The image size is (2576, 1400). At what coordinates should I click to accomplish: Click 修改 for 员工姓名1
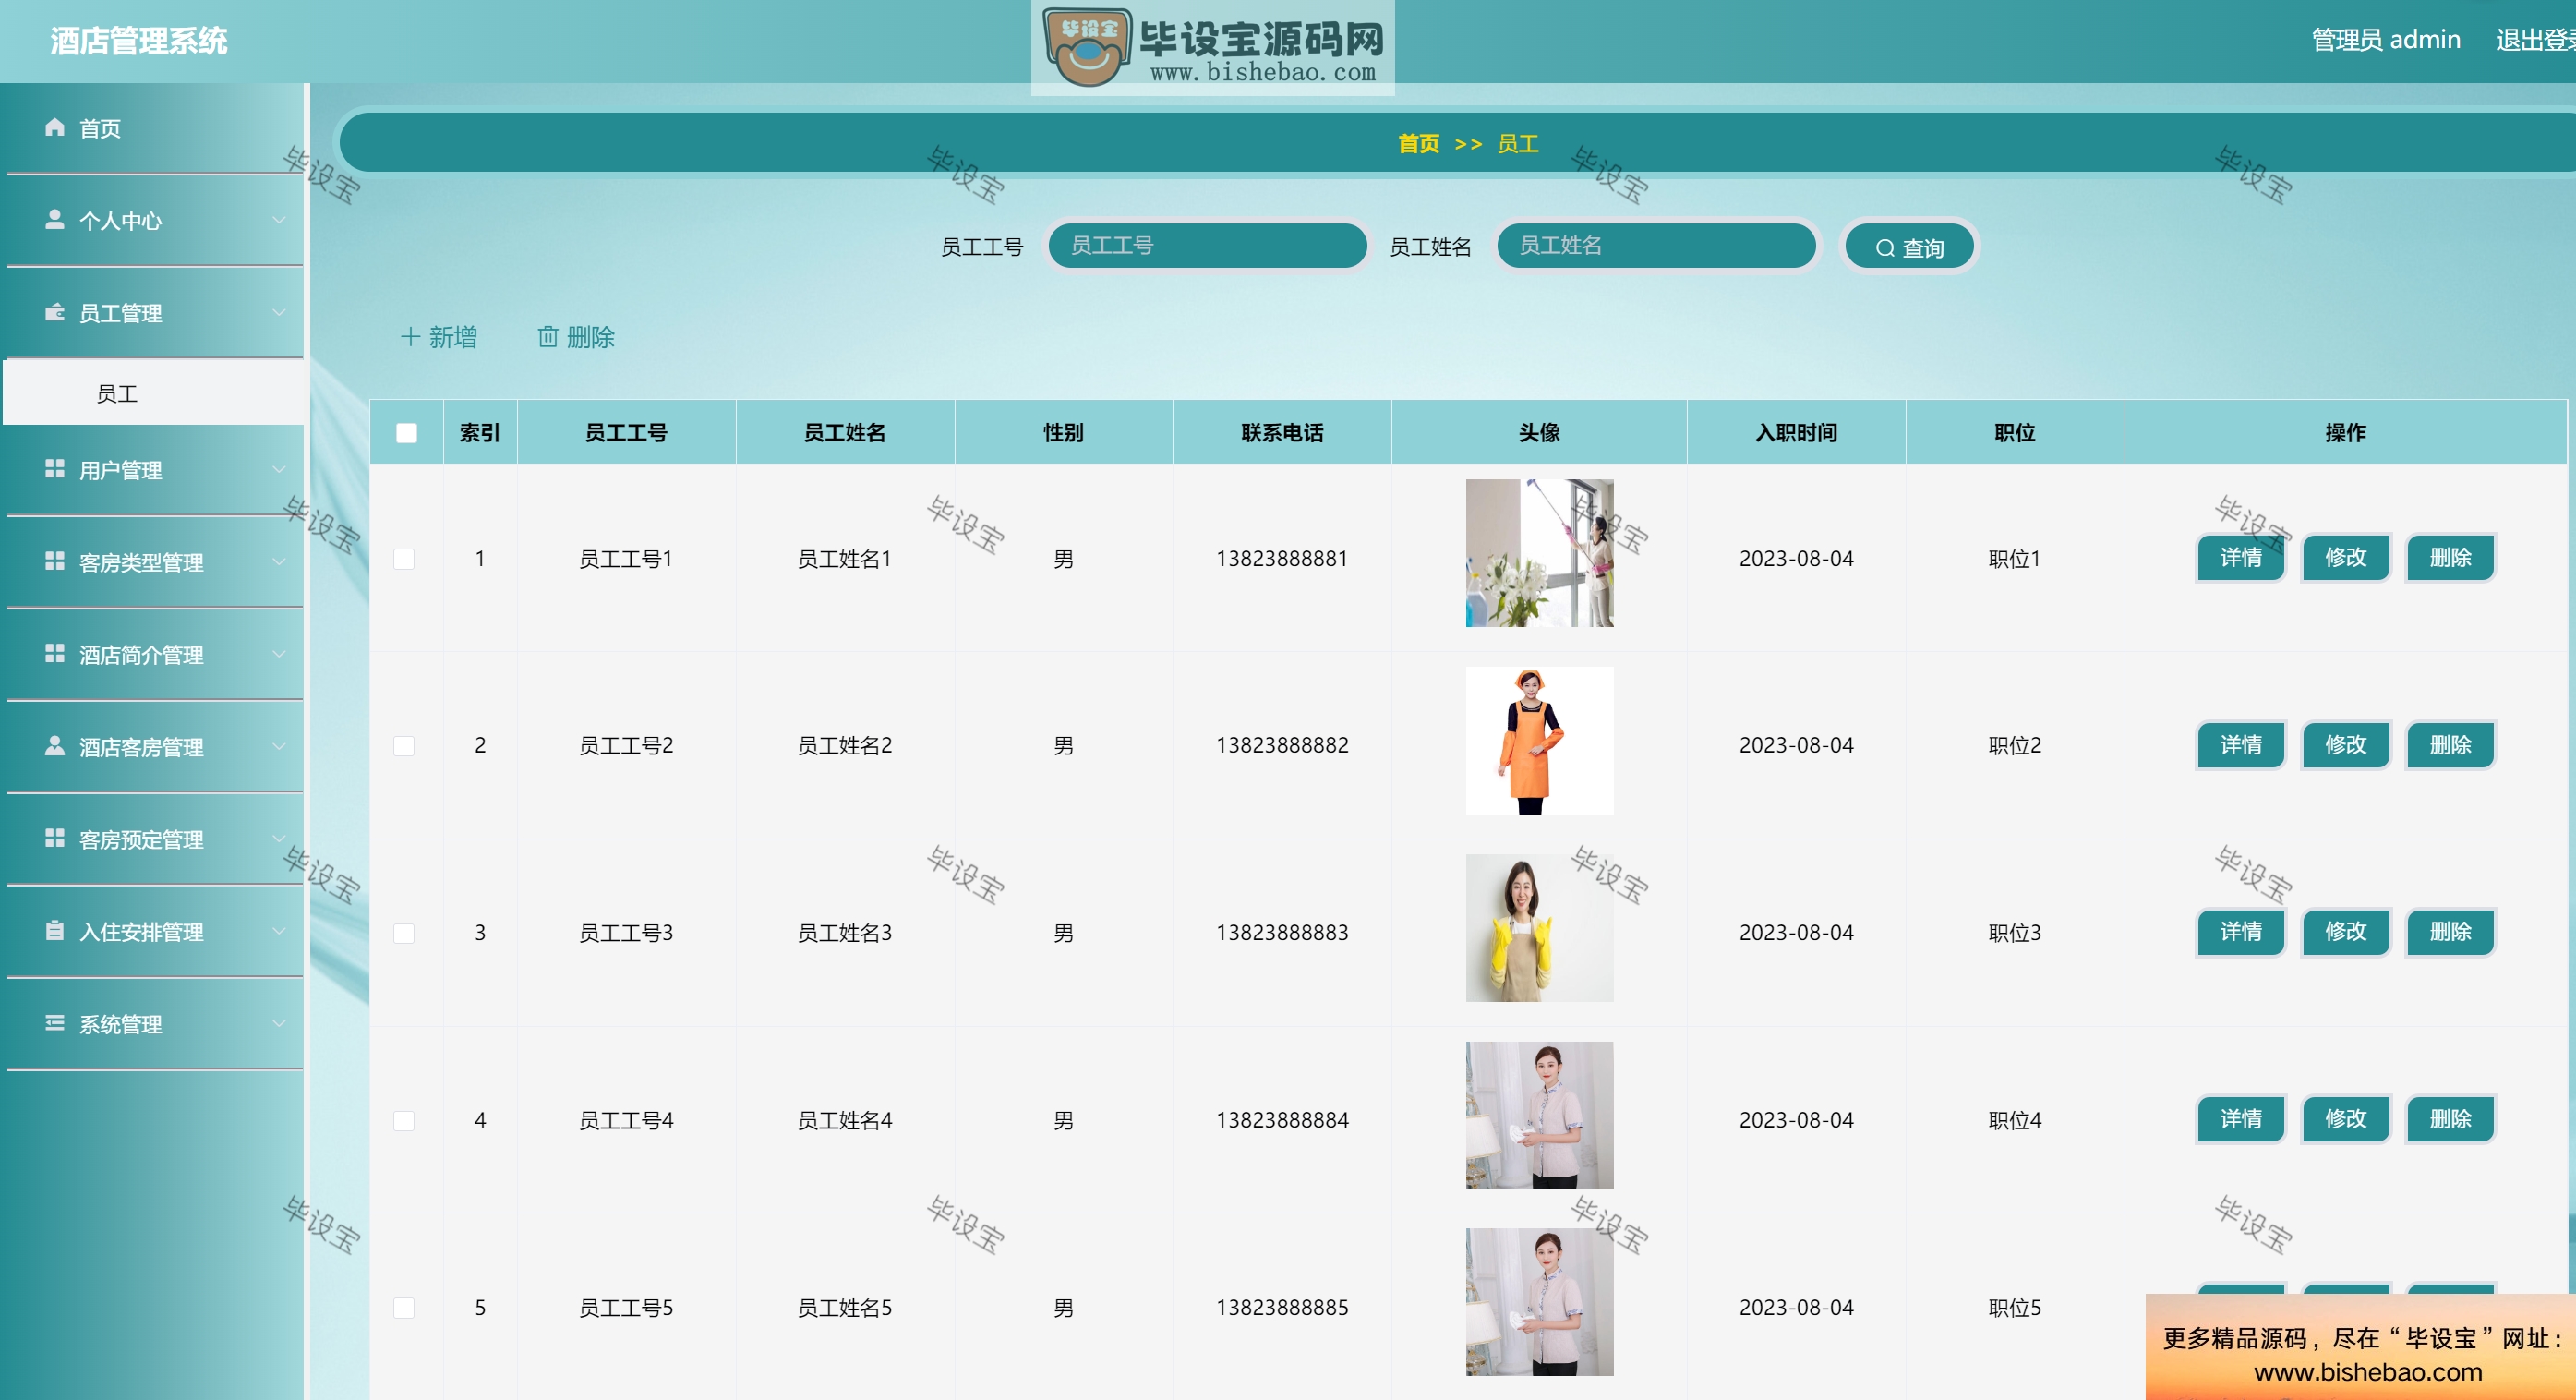(x=2345, y=557)
